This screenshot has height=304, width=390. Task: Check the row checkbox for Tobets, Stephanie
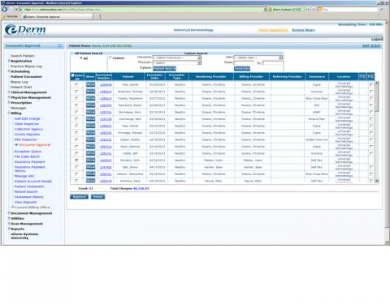76,98
